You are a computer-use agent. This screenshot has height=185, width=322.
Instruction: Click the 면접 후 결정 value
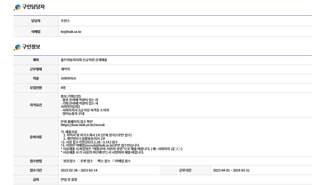coord(69,180)
